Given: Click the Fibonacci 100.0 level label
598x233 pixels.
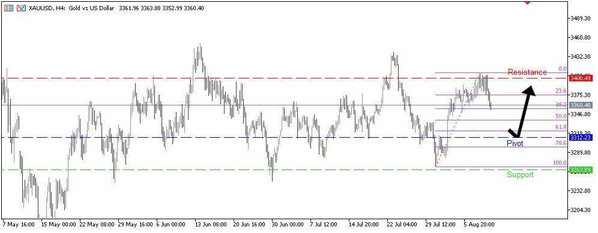Looking at the screenshot, I should (x=560, y=163).
